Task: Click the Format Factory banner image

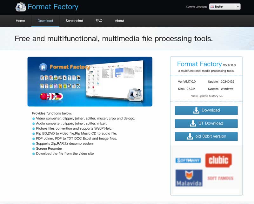Action: point(90,82)
